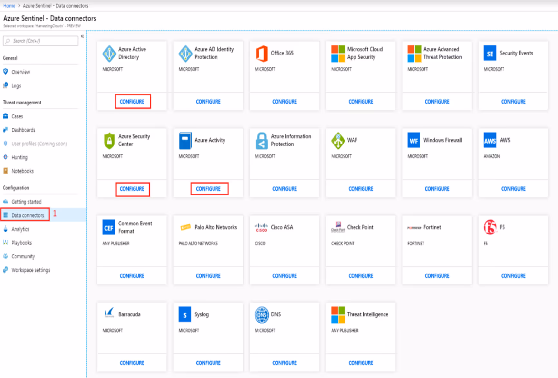Click the Azure Security Center shield icon
This screenshot has width=558, height=378.
(109, 141)
